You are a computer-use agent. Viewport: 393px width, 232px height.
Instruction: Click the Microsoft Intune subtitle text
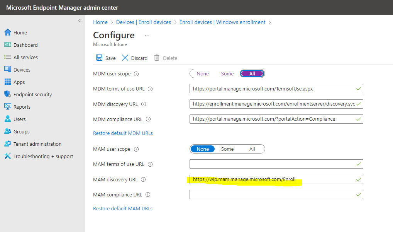tap(110, 44)
